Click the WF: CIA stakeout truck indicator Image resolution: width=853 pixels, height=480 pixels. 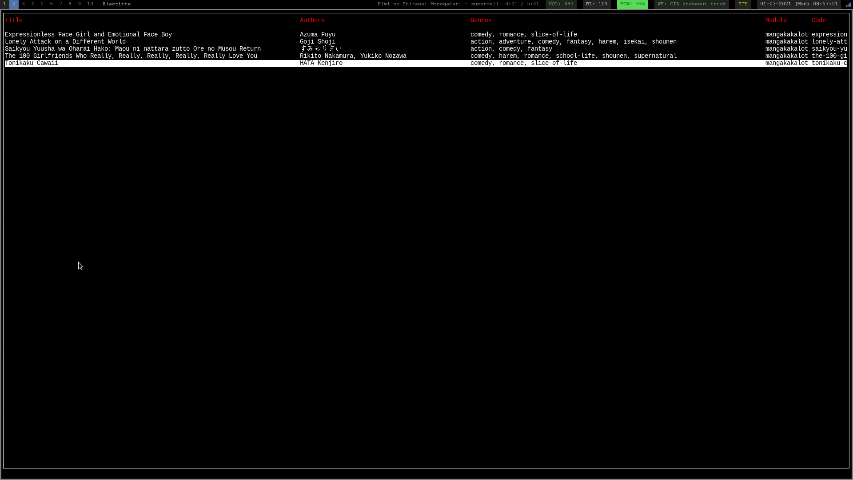(x=691, y=4)
